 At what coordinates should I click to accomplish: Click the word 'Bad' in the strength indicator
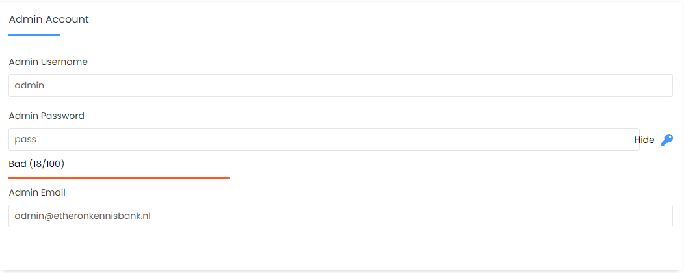pyautogui.click(x=18, y=164)
